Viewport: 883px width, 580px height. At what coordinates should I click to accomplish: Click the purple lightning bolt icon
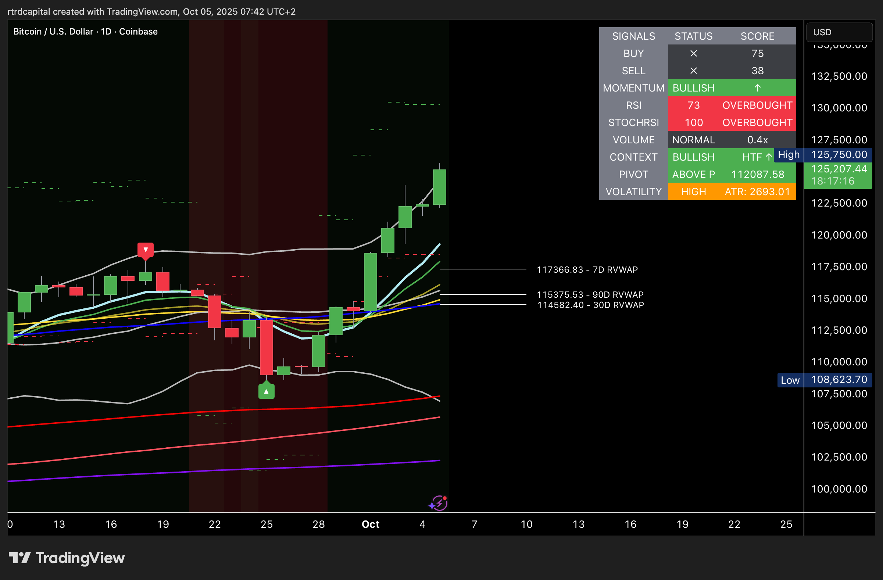439,503
